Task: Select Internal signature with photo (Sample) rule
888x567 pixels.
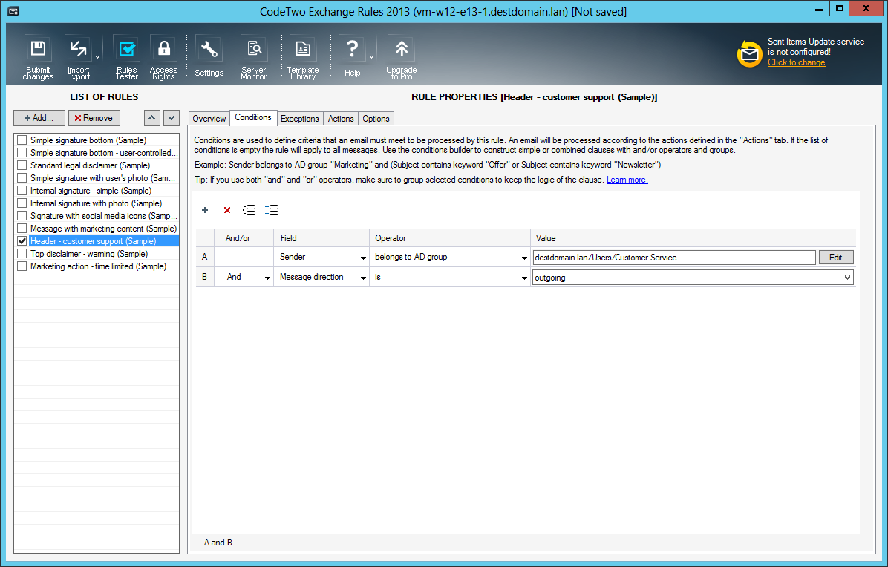Action: pos(97,203)
